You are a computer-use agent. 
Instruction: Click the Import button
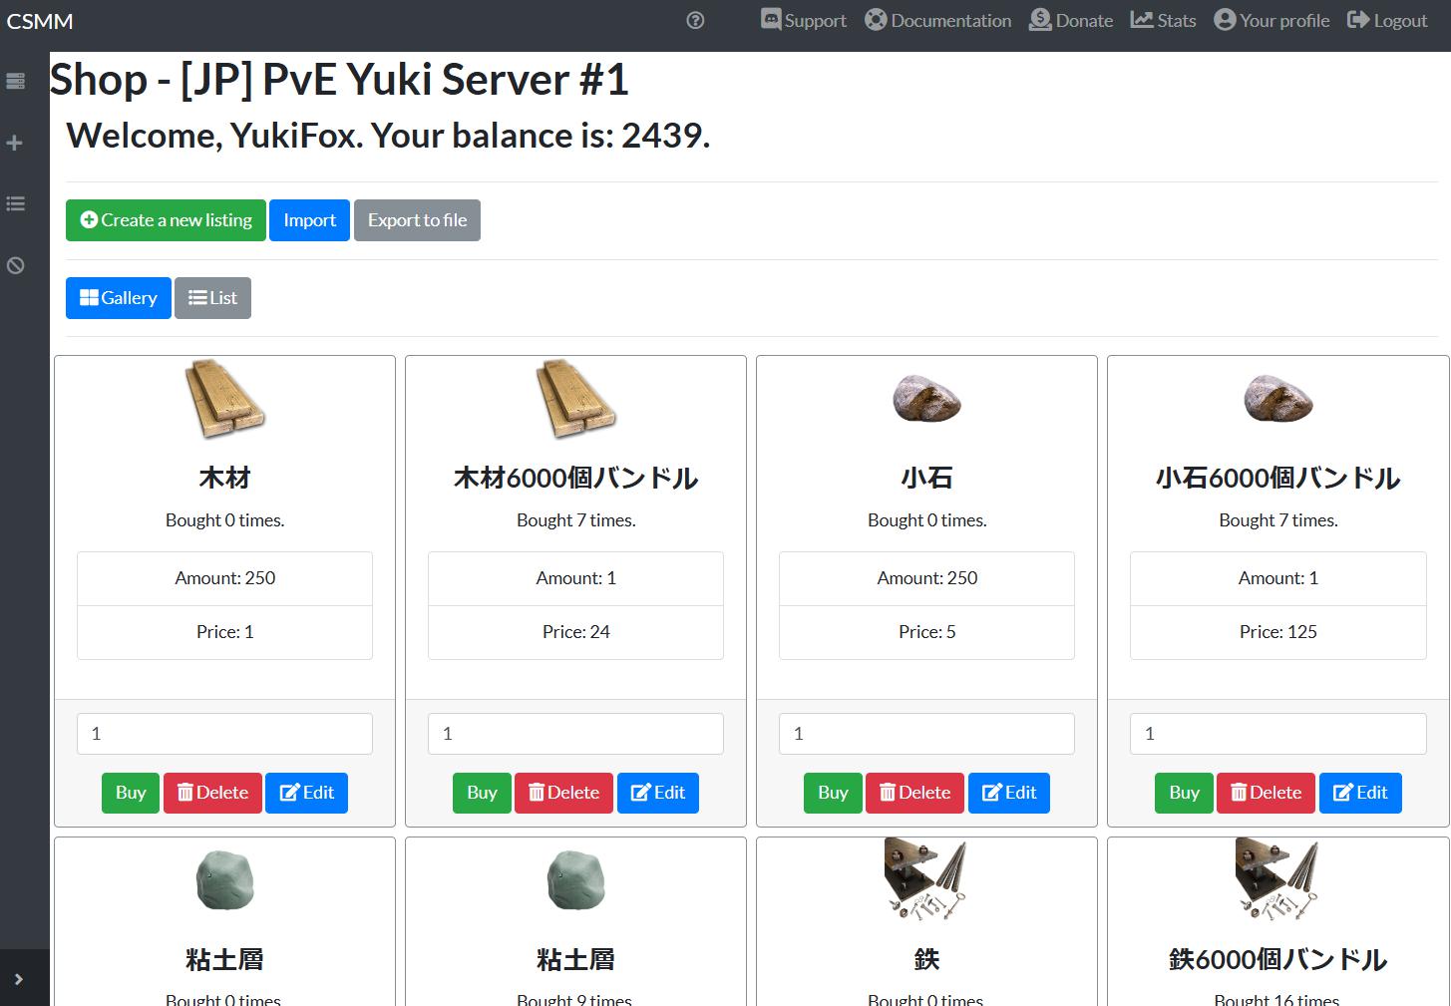pos(309,220)
